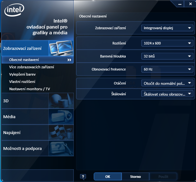Image resolution: width=196 pixels, height=182 pixels.
Task: Open the Média category
Action: pyautogui.click(x=38, y=117)
